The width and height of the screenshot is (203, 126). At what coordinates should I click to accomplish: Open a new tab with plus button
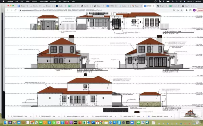tap(196, 6)
